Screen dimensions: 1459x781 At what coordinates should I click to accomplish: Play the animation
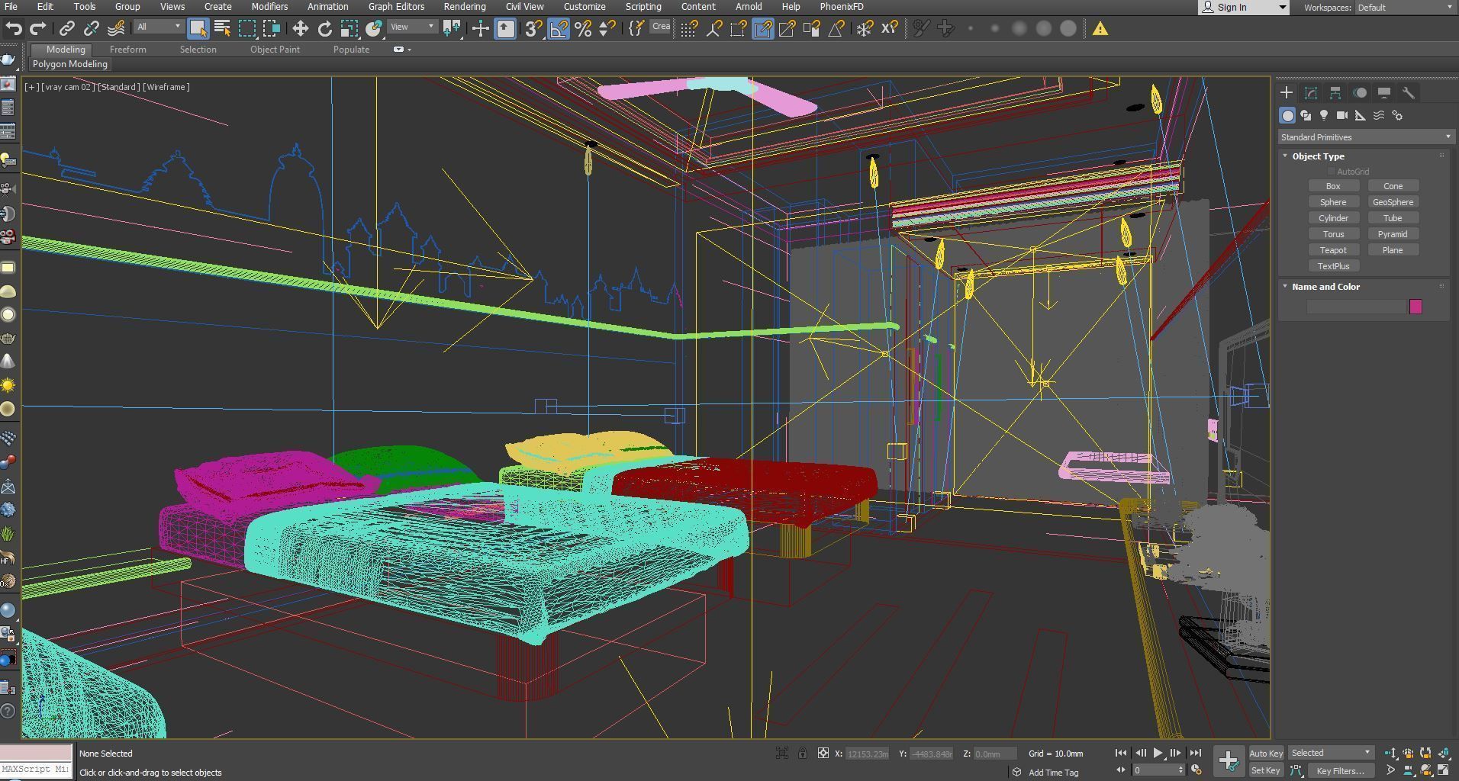coord(1158,754)
